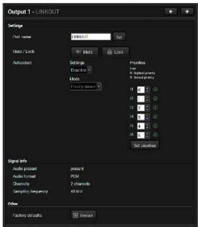Click Set priorities button

[145, 145]
